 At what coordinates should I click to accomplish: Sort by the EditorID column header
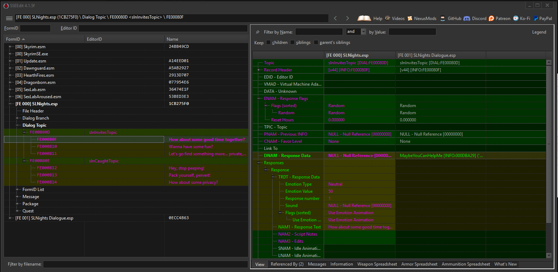124,39
